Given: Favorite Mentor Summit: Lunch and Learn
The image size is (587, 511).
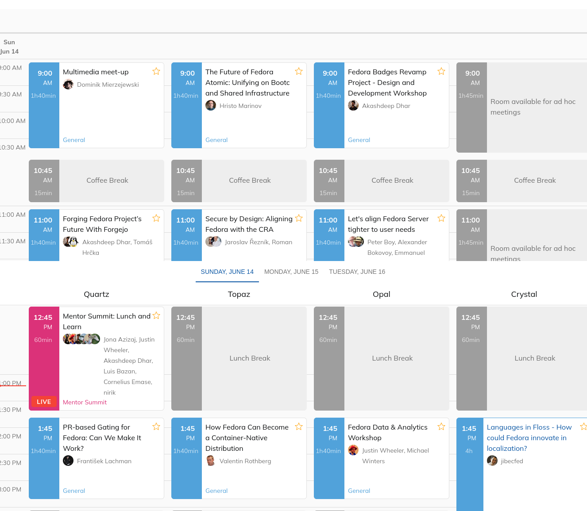Looking at the screenshot, I should pos(156,315).
